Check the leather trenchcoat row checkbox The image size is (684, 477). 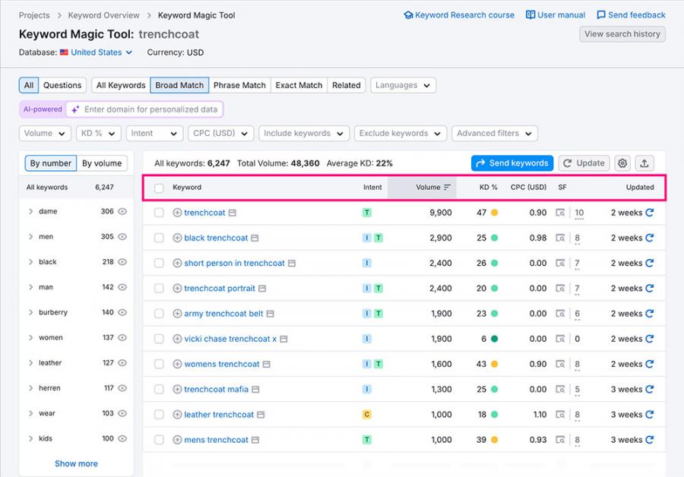click(160, 415)
